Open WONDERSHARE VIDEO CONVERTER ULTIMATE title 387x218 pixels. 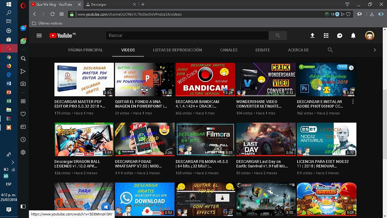259,104
